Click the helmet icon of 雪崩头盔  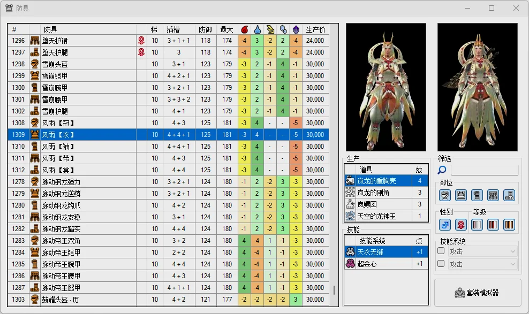pyautogui.click(x=35, y=64)
